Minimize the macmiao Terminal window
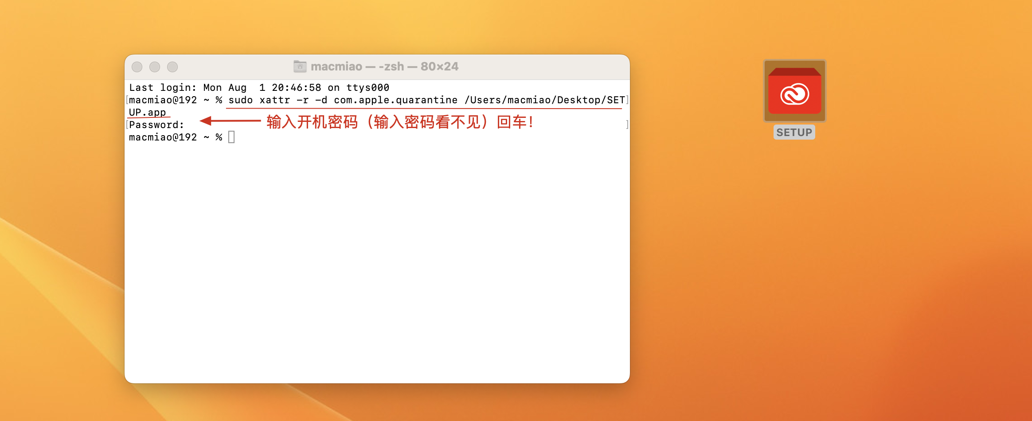The height and width of the screenshot is (421, 1032). tap(155, 67)
